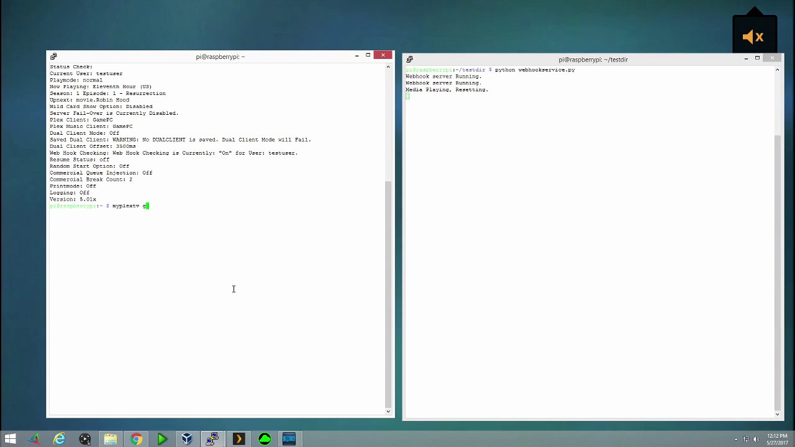
Task: Open VirtualBox cube icon on taskbar
Action: pos(187,440)
